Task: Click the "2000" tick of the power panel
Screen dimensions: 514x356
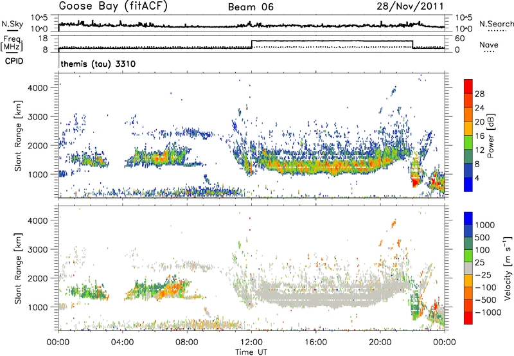Action: click(37, 145)
